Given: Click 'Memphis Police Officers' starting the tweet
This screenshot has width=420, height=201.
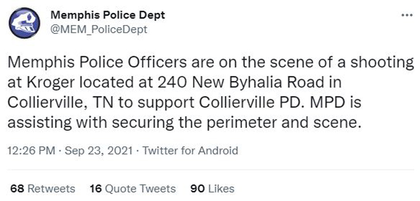Looking at the screenshot, I should [x=97, y=62].
